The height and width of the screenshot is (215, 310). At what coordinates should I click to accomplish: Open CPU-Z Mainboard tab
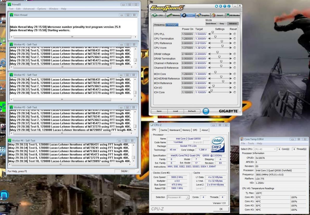pos(175,130)
